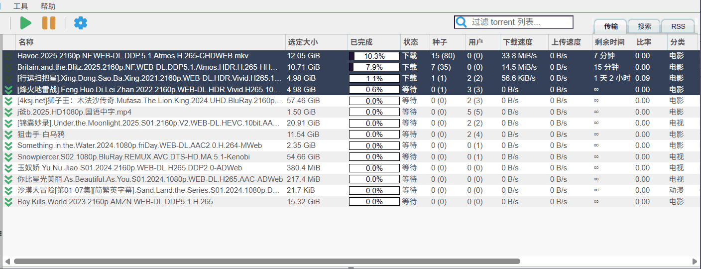Sort by the 种子 column header
Image resolution: width=701 pixels, height=269 pixels.
(448, 42)
